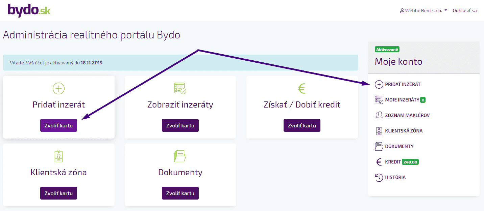Click Zvoliť kartu under Získať / Dobiť kredit

[302, 125]
